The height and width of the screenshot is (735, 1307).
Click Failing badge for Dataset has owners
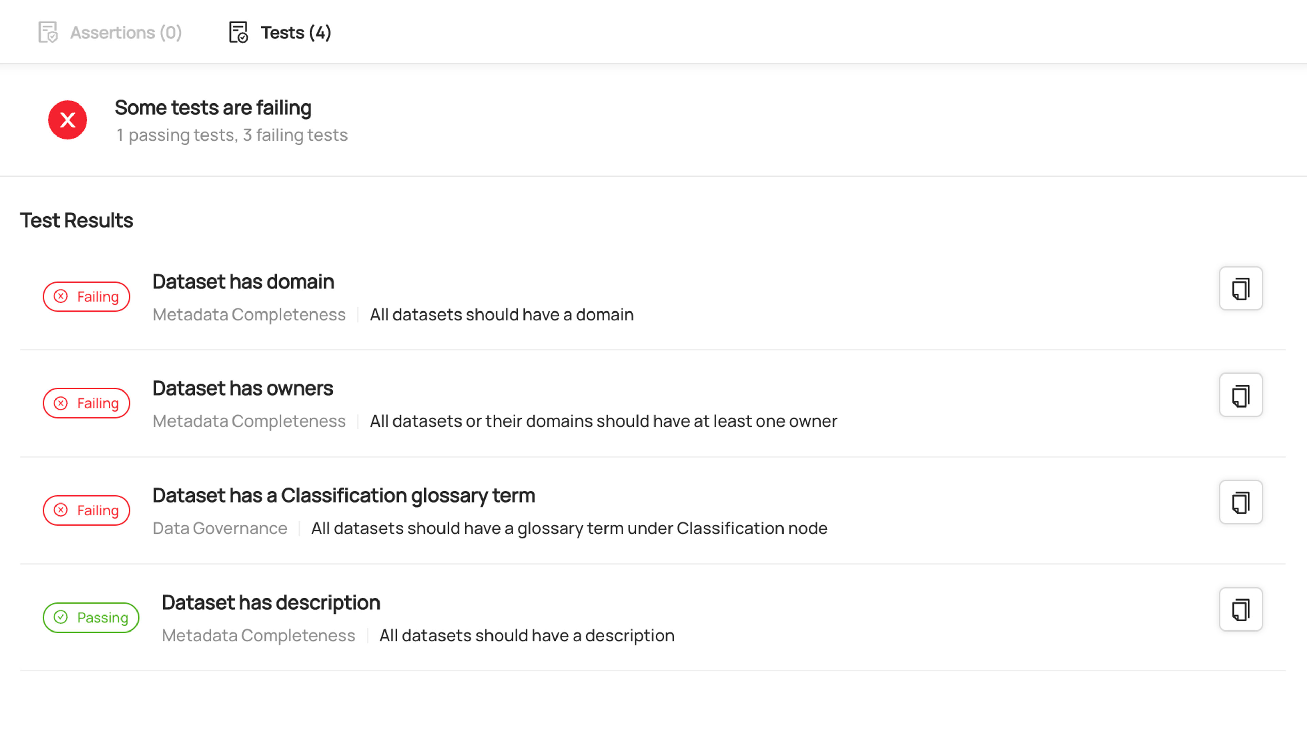tap(86, 403)
